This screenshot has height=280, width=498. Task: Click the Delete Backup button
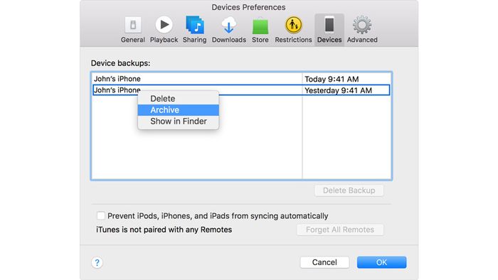349,190
